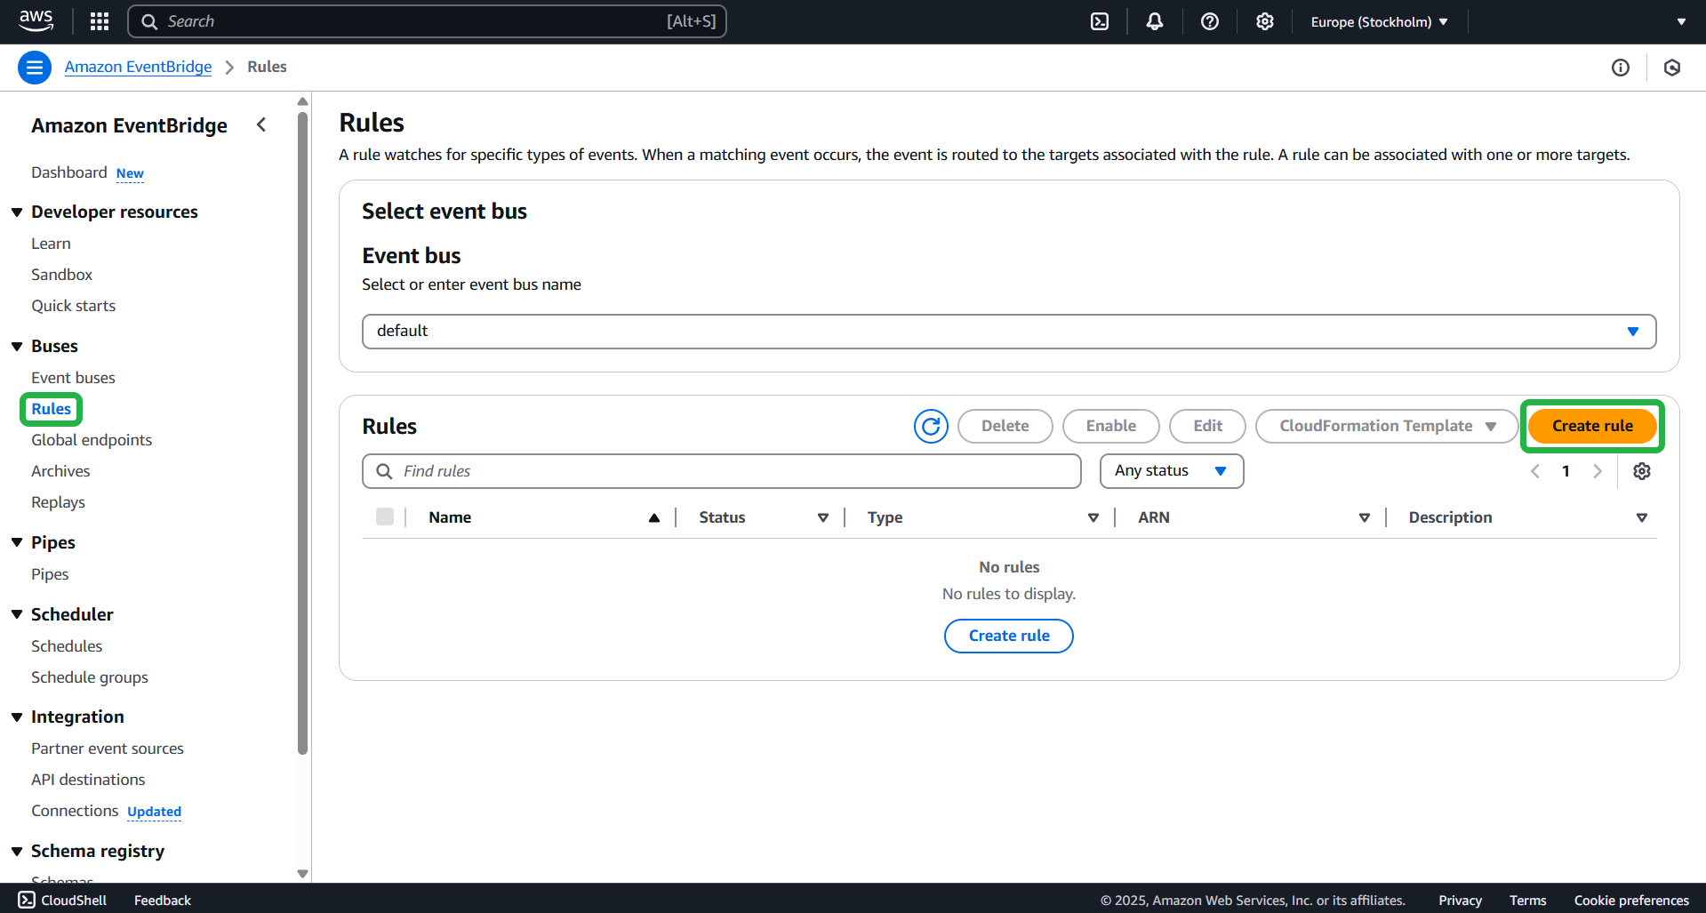Refresh the rules list

(x=931, y=426)
